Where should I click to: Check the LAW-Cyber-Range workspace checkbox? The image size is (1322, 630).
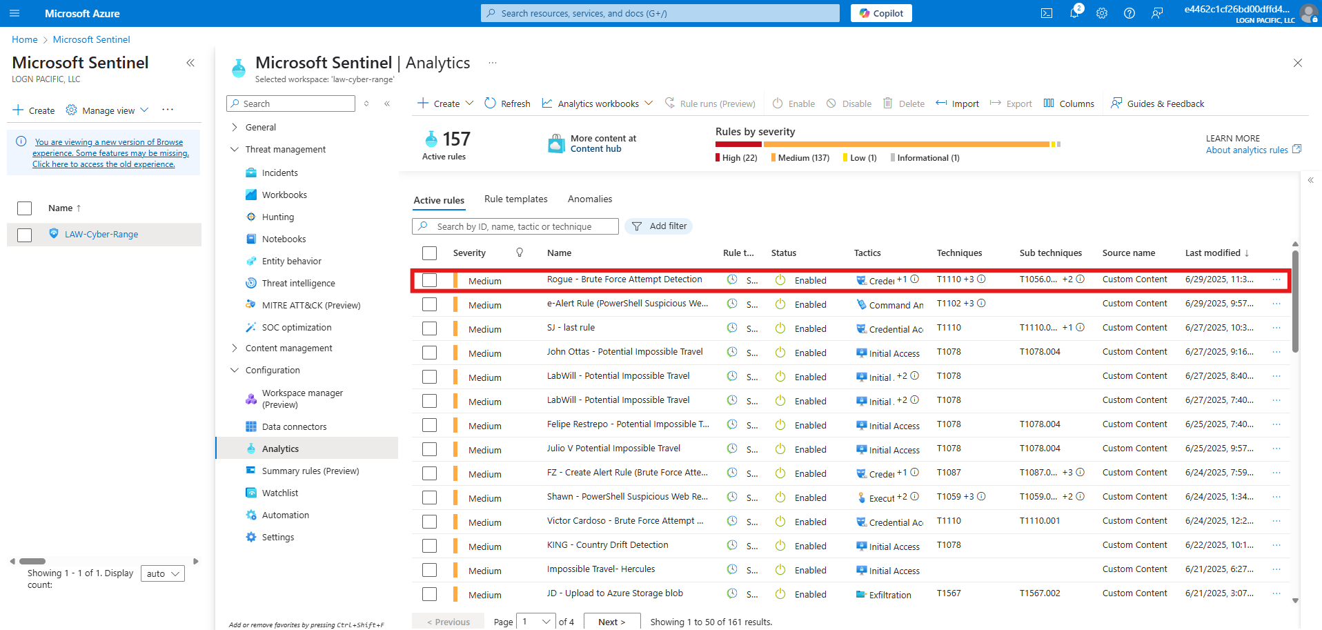[24, 235]
